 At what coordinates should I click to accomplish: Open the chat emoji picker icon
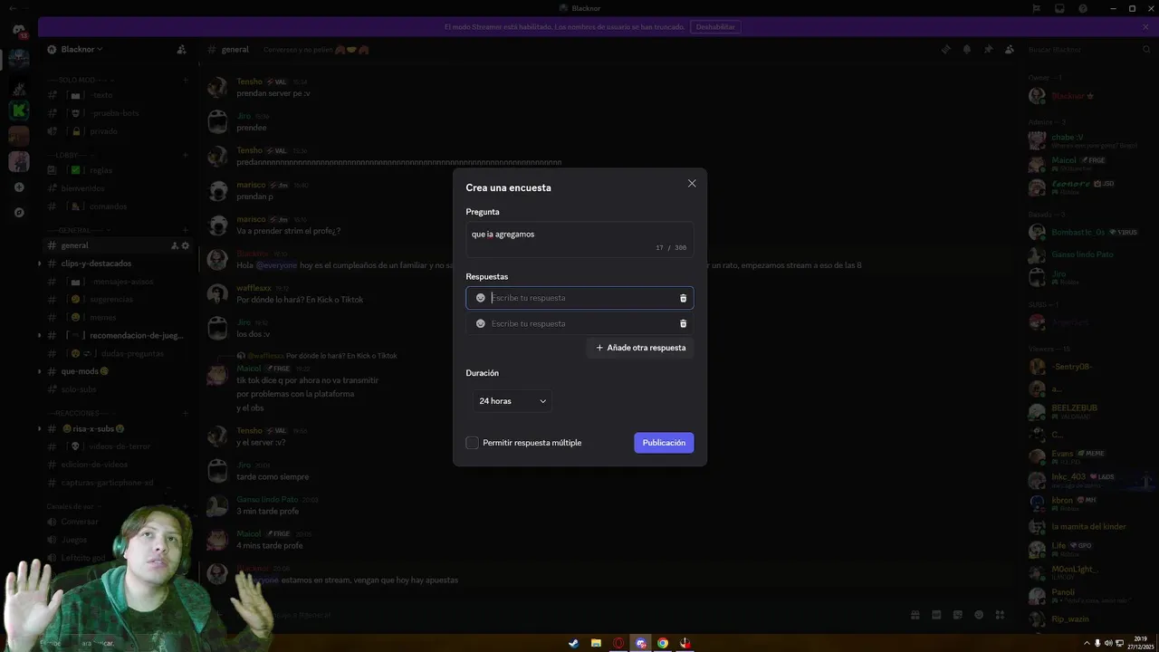(979, 615)
